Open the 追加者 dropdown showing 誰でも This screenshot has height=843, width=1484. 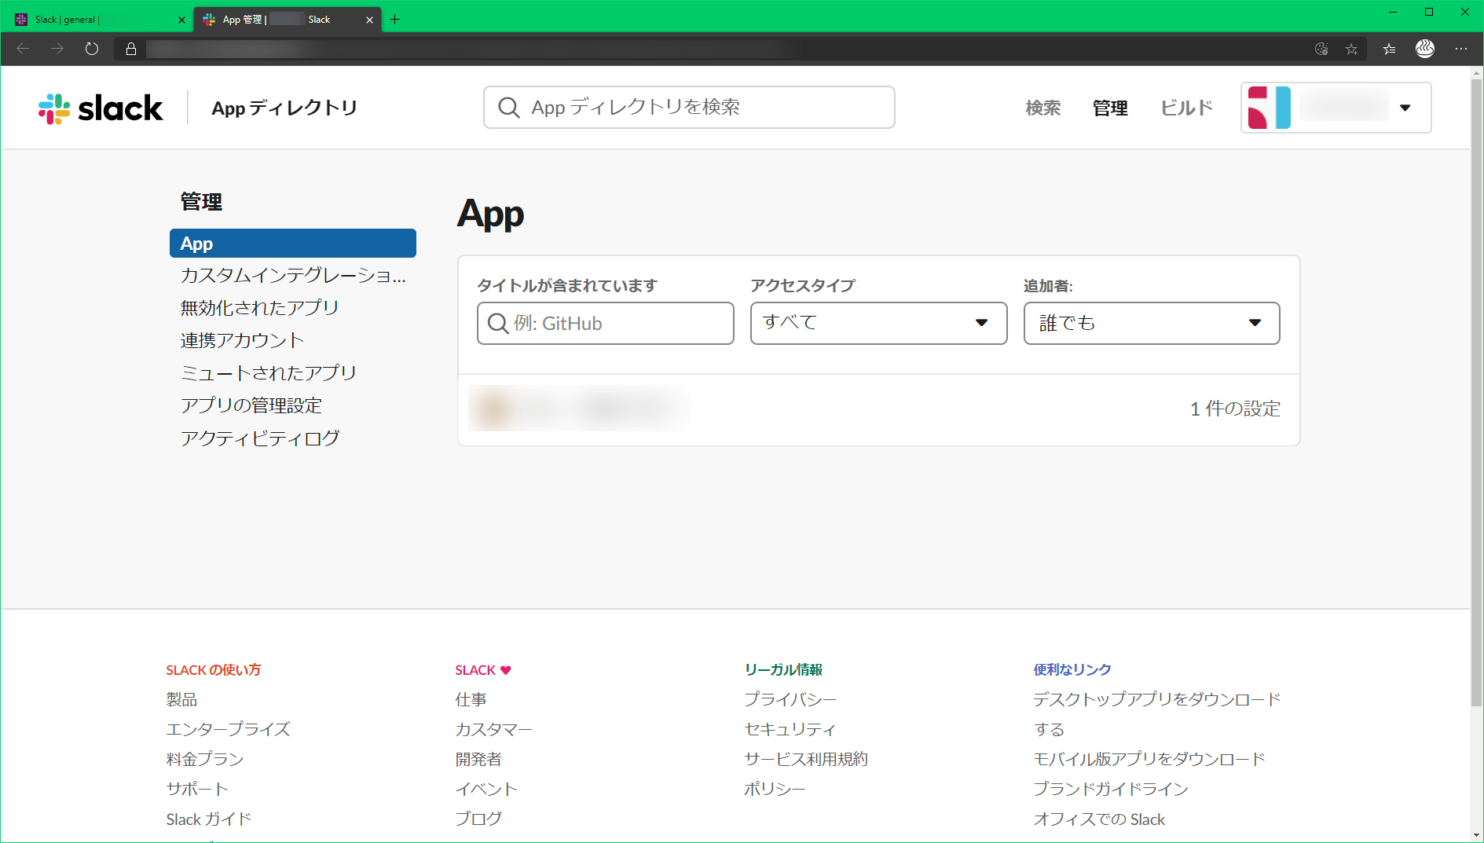[1151, 323]
